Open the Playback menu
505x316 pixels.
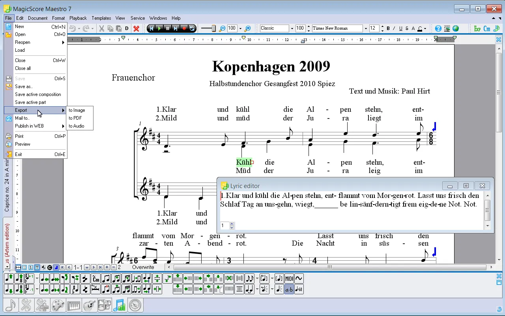point(78,18)
